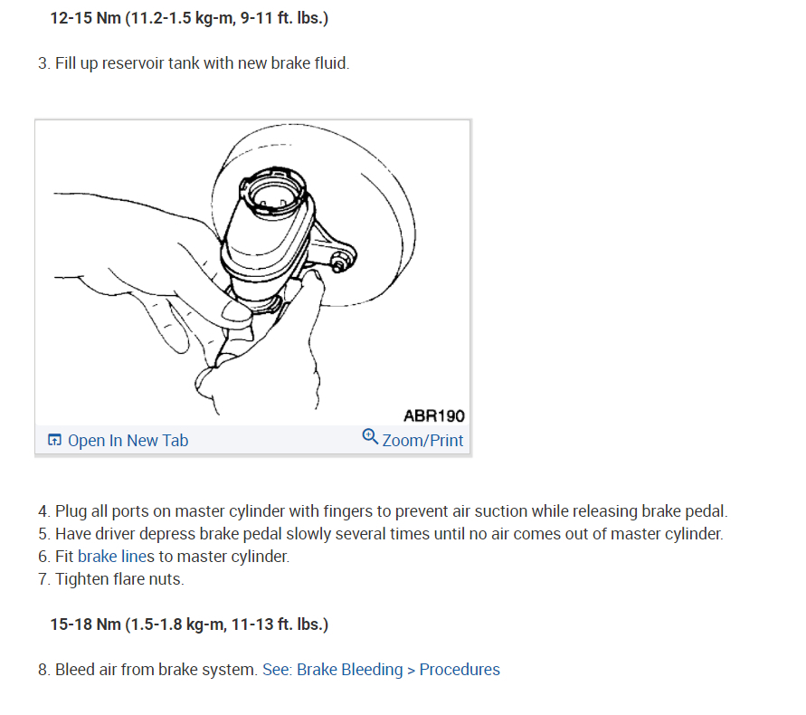
Task: Open the image via Open In New Tab text
Action: point(128,441)
